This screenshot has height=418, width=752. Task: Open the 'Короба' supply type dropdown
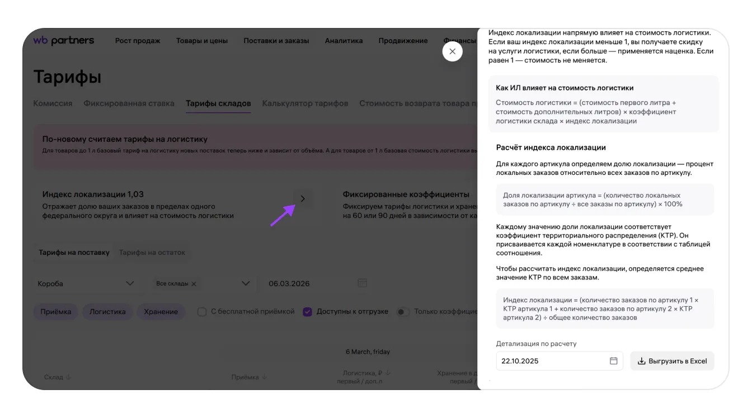point(86,283)
